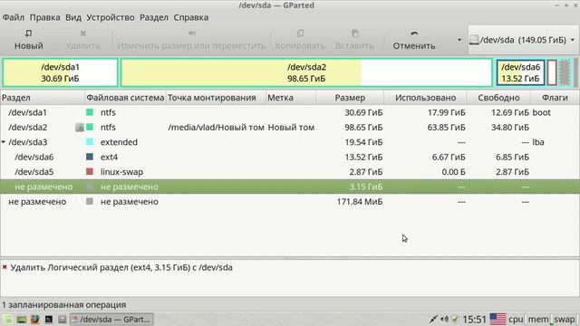Open the /dev/sda device selector
Screen dimensions: 580x326
(x=523, y=40)
